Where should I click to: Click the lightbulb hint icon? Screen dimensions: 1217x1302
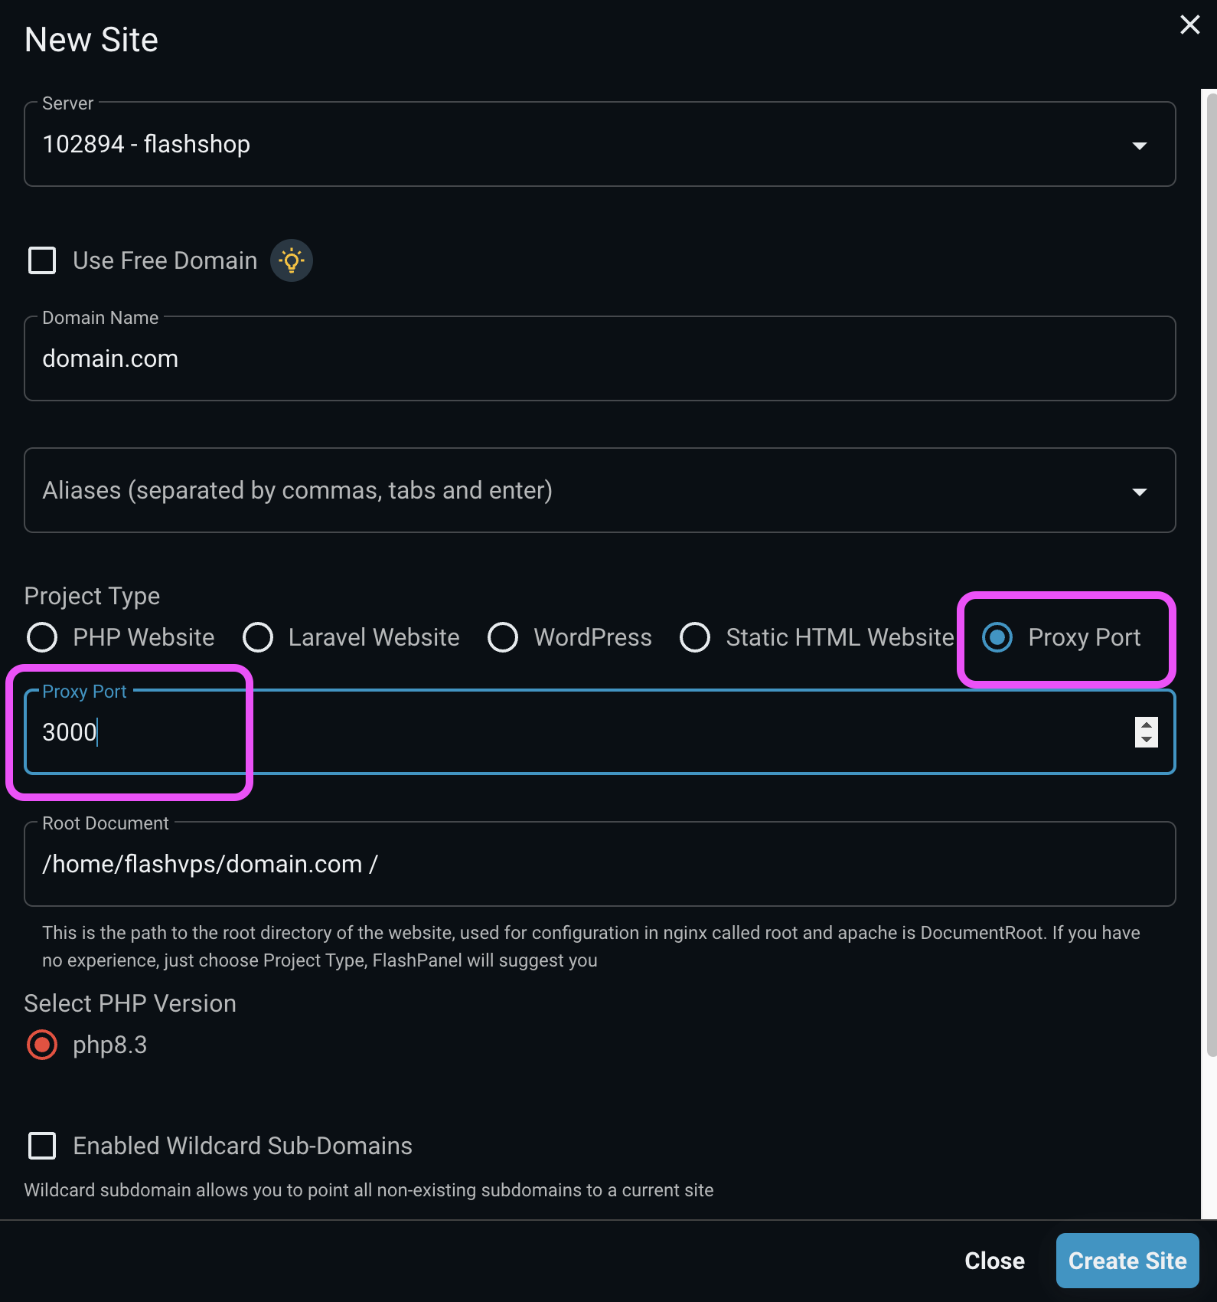point(292,260)
